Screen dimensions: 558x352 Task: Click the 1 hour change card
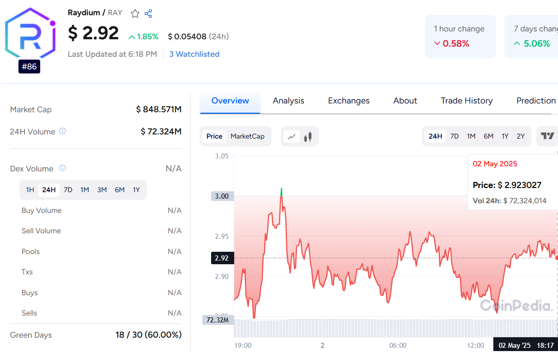461,36
